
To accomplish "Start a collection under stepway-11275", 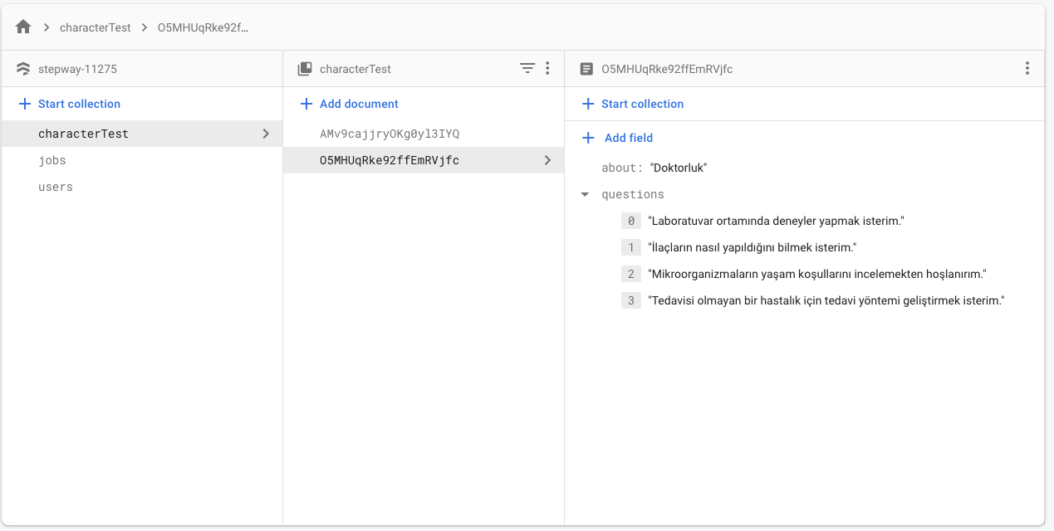I will click(70, 104).
